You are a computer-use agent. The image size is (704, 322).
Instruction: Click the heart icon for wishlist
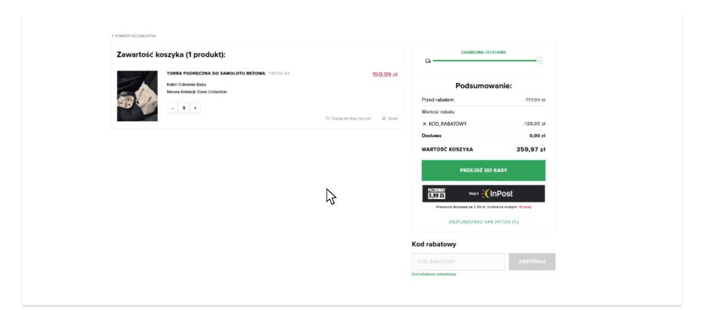coord(327,118)
